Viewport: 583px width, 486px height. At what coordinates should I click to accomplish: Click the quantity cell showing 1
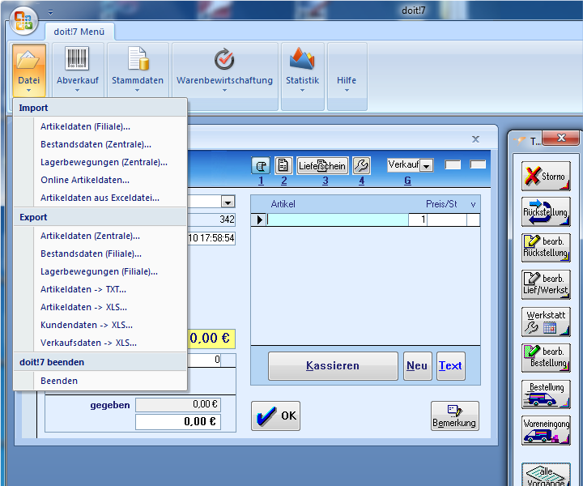coord(418,220)
